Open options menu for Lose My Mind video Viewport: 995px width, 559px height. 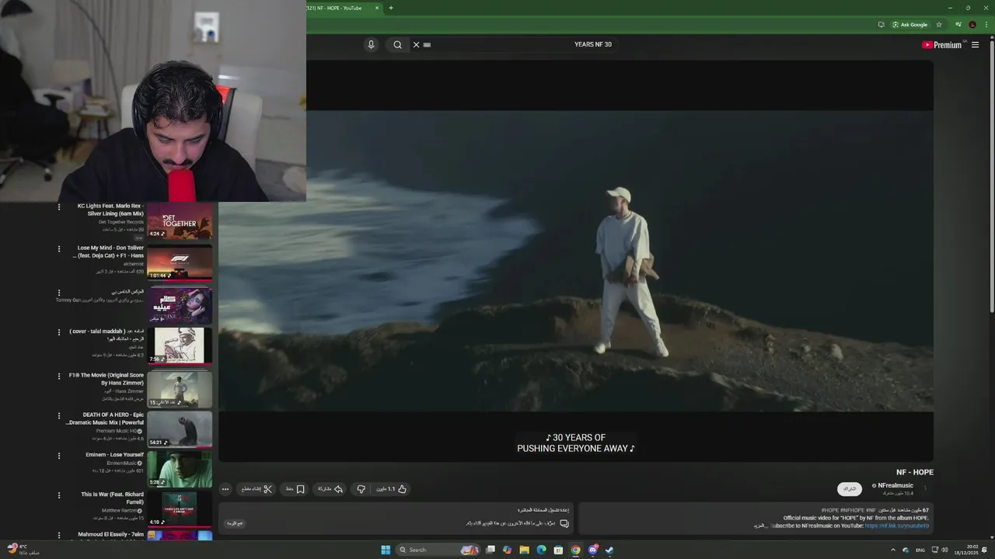click(x=58, y=249)
